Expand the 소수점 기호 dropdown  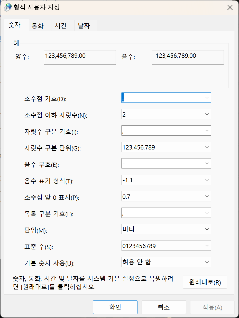[x=207, y=98]
